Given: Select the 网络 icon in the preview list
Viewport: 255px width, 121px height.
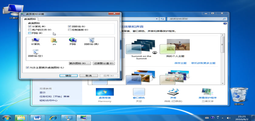Looking at the screenshot, I should coord(73,41).
